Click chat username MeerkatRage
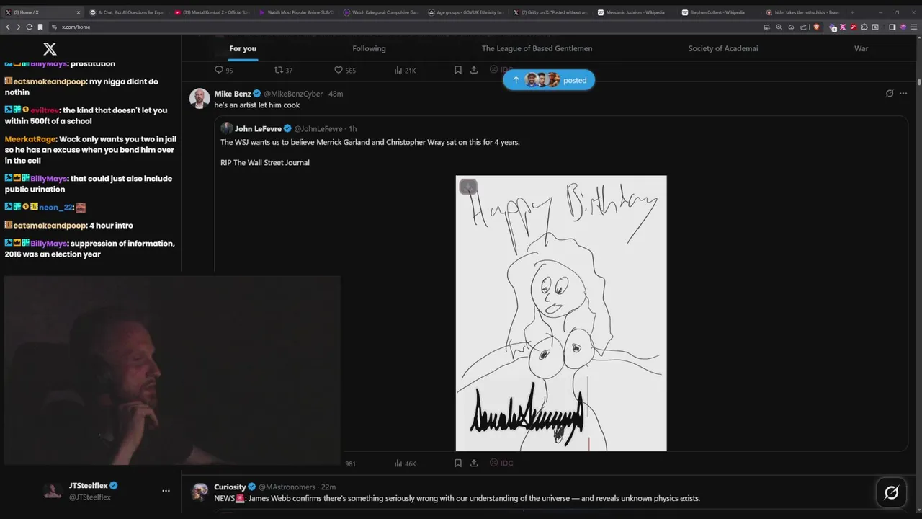The image size is (922, 519). tap(30, 139)
